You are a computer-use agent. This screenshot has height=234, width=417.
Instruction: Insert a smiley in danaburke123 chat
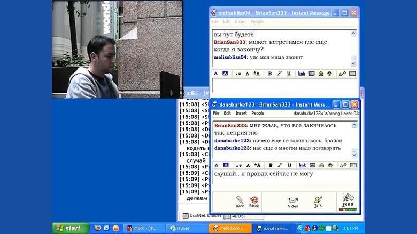pos(329,165)
